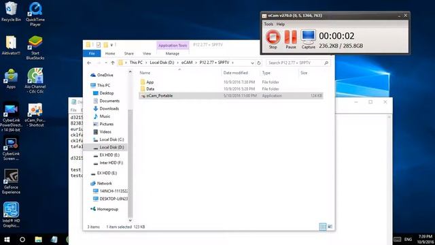Click the Notepad icon in taskbar
The width and height of the screenshot is (435, 245).
(54, 240)
